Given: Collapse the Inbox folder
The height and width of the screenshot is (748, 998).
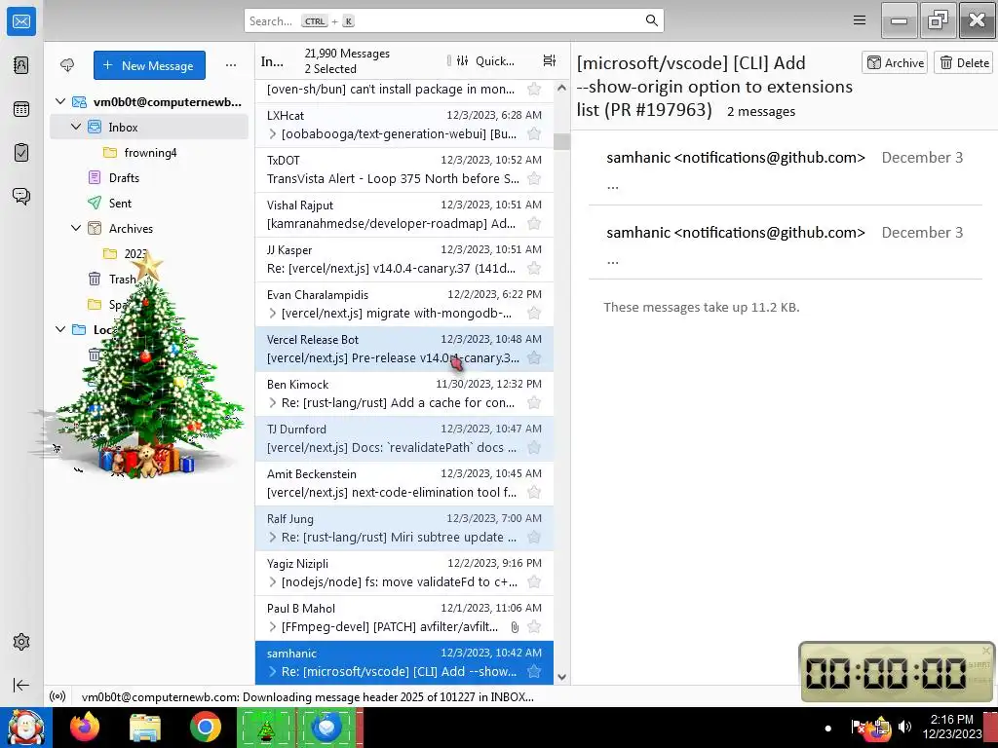Looking at the screenshot, I should tap(76, 127).
